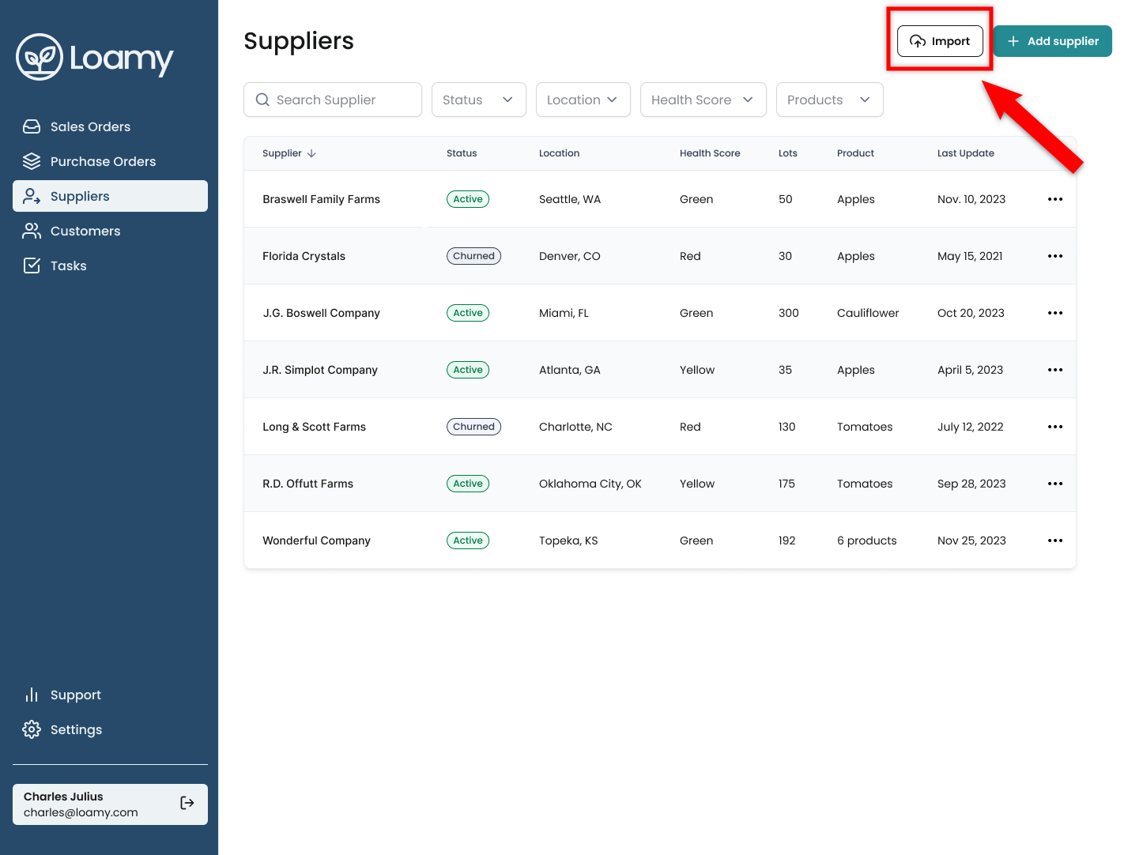Click Product column header
This screenshot has width=1139, height=855.
[855, 153]
